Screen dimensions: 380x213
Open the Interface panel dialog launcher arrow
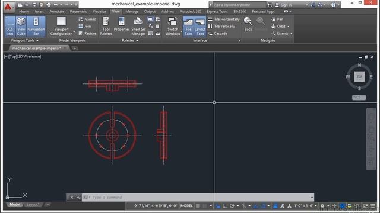coord(239,41)
